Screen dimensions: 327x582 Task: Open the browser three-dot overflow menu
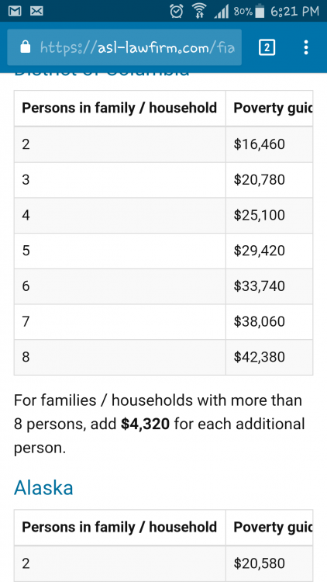[306, 47]
